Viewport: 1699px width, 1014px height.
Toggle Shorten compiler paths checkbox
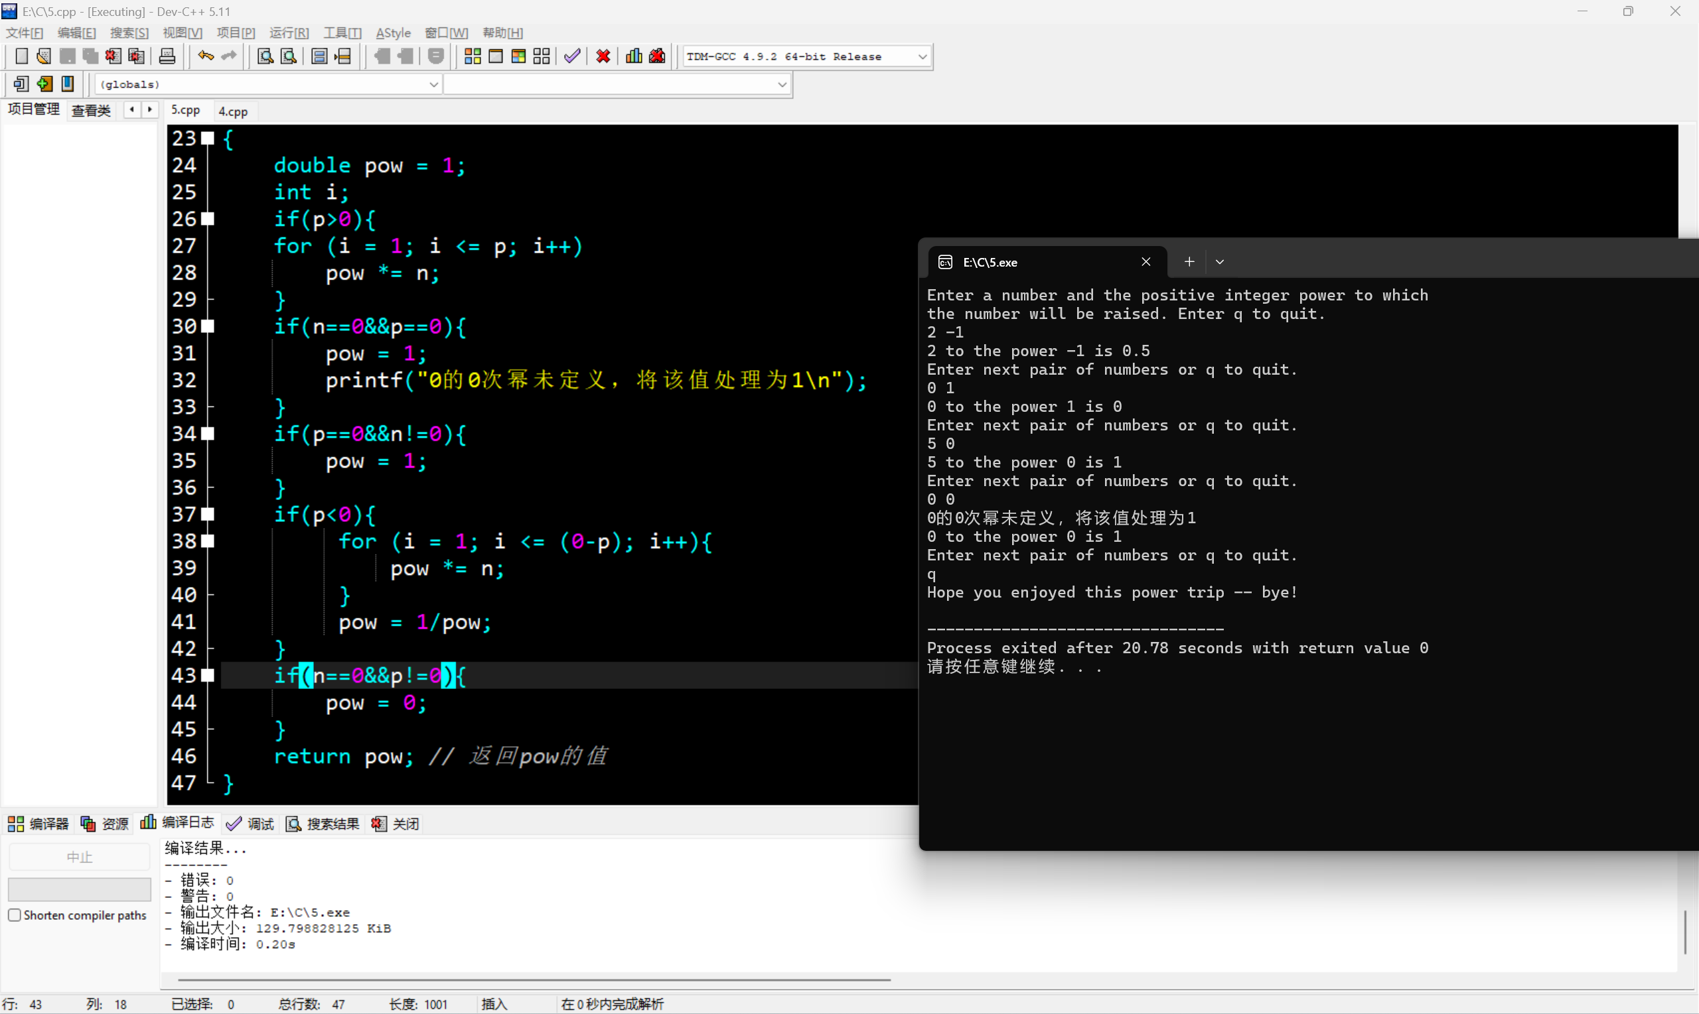[15, 915]
